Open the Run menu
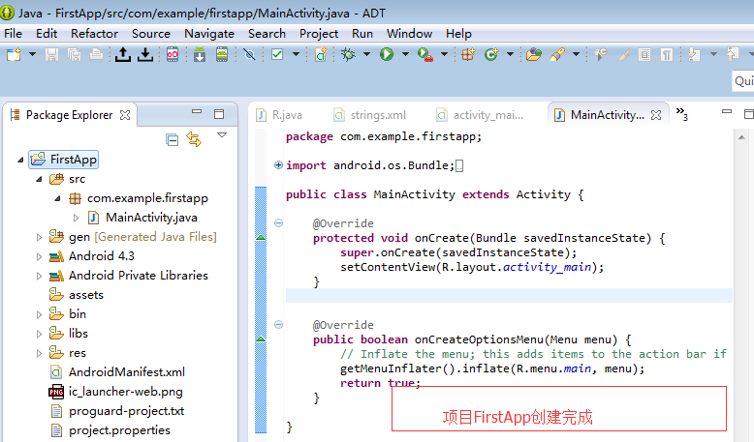The image size is (754, 442). (362, 34)
